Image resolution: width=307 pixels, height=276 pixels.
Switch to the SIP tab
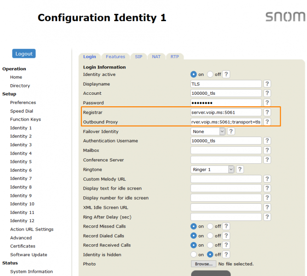pos(139,57)
